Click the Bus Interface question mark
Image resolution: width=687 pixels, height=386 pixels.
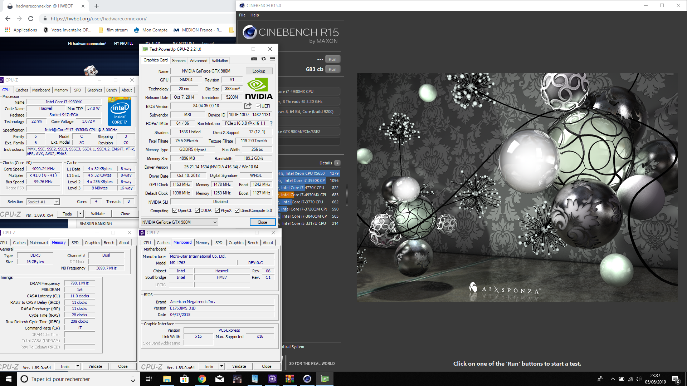pyautogui.click(x=271, y=123)
